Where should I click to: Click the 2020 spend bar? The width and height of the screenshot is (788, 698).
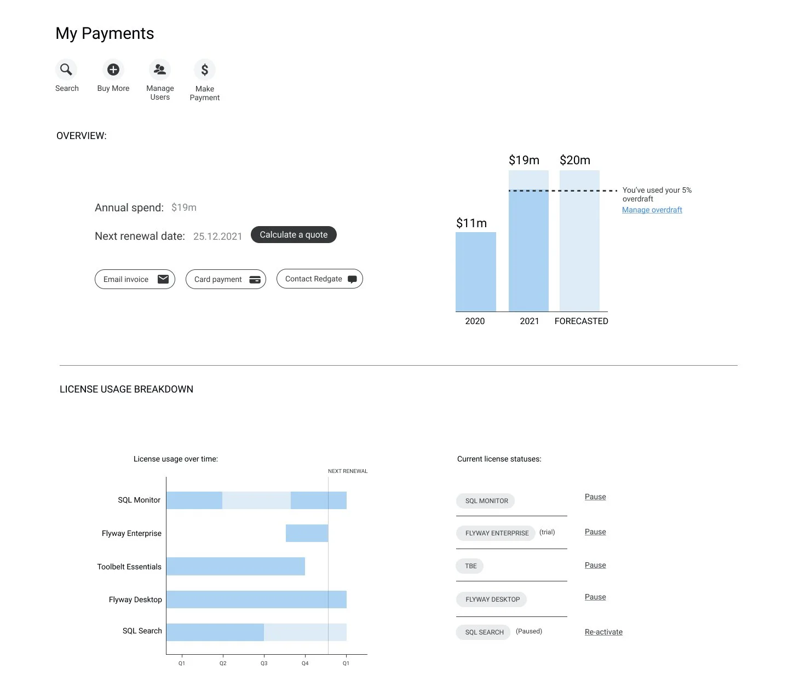click(476, 272)
